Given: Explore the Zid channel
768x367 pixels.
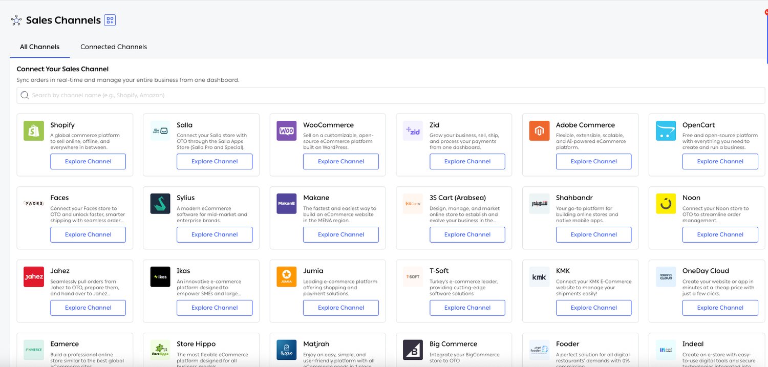Looking at the screenshot, I should click(x=467, y=161).
